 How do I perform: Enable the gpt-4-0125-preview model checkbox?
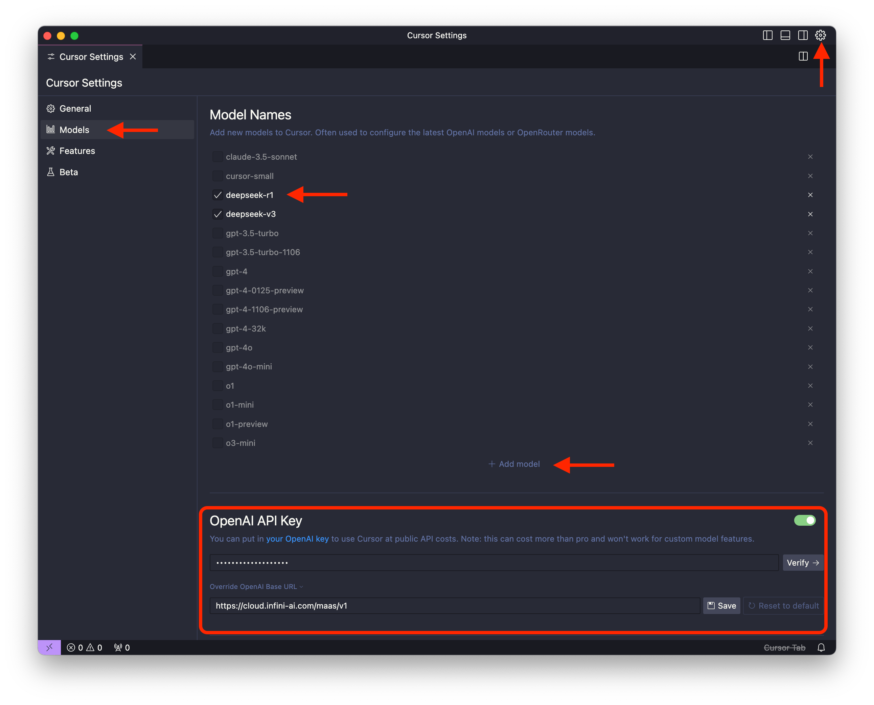(217, 290)
